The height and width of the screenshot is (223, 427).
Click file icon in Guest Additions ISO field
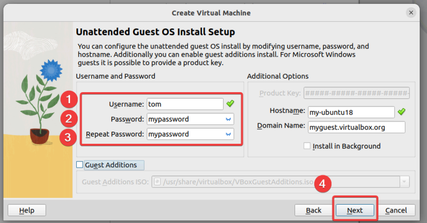coord(157,182)
